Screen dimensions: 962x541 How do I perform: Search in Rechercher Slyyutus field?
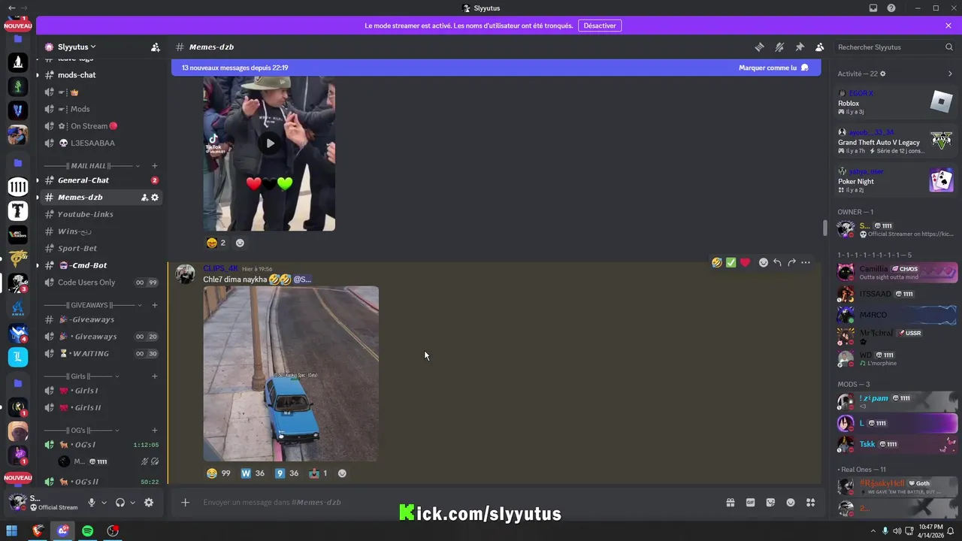(894, 47)
